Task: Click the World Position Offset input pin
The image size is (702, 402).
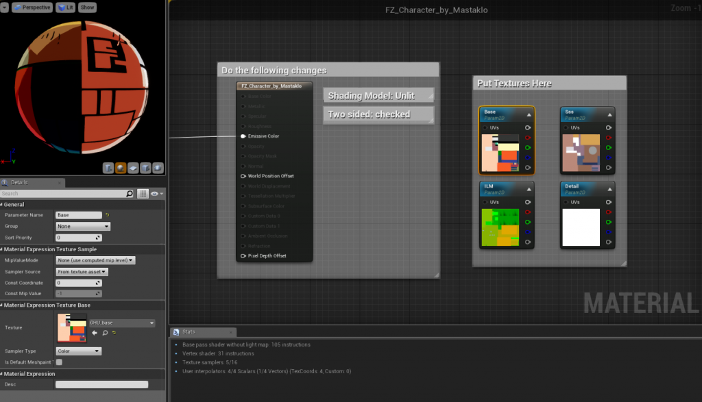Action: pyautogui.click(x=243, y=176)
